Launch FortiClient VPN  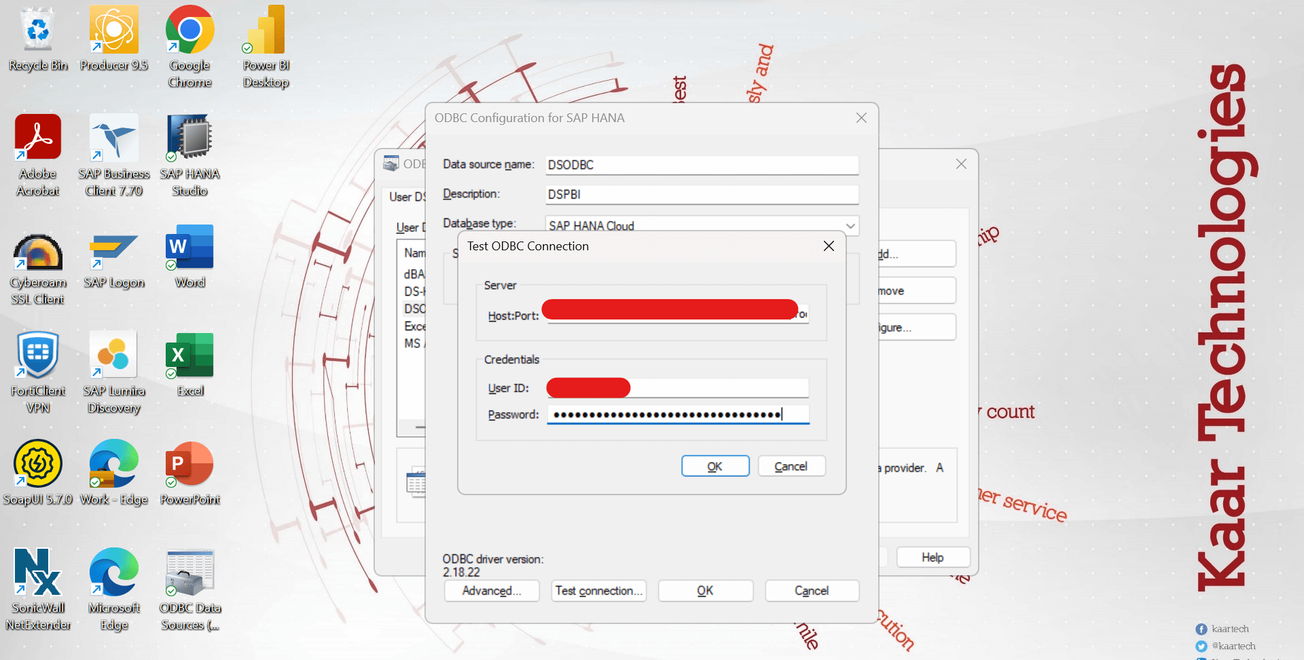38,354
